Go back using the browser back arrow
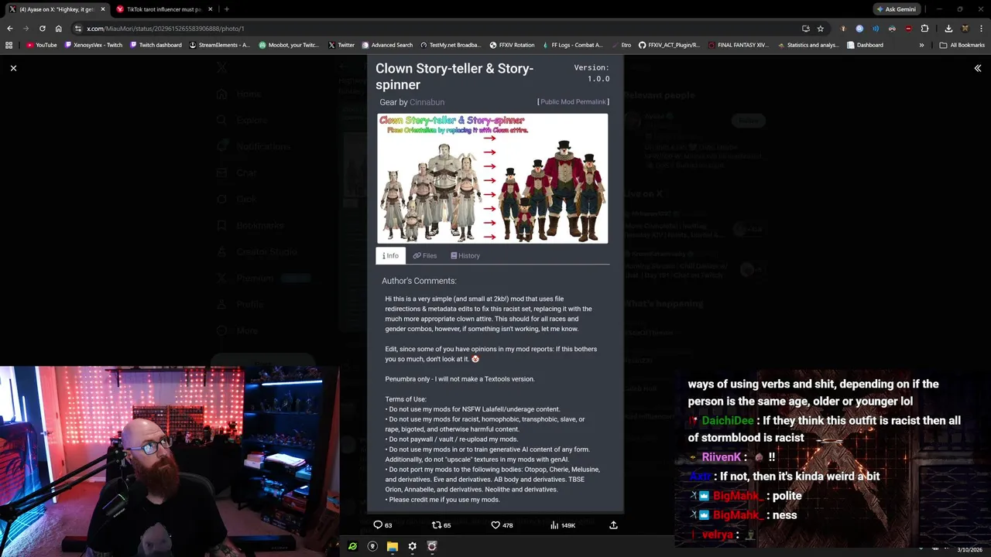This screenshot has width=991, height=557. [x=10, y=29]
